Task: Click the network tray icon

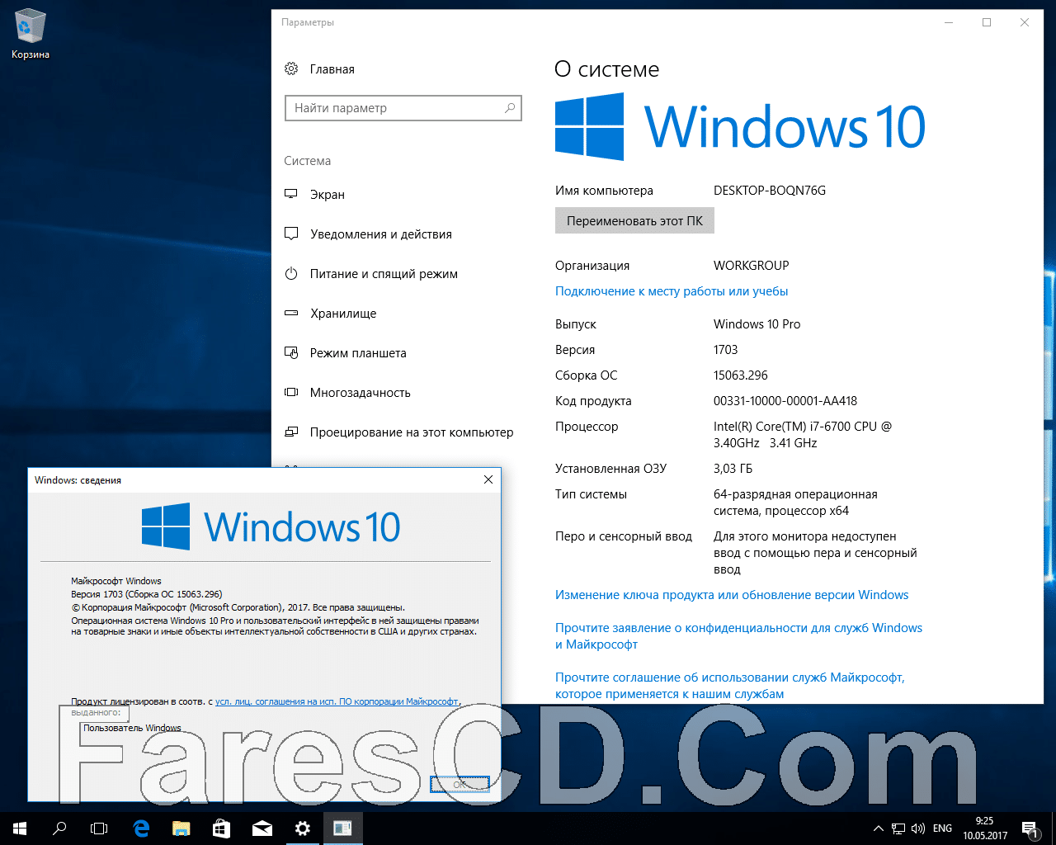Action: point(898,828)
